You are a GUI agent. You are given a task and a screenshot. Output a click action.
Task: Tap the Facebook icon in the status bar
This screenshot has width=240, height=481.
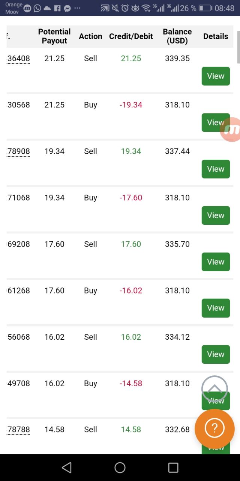[x=57, y=8]
